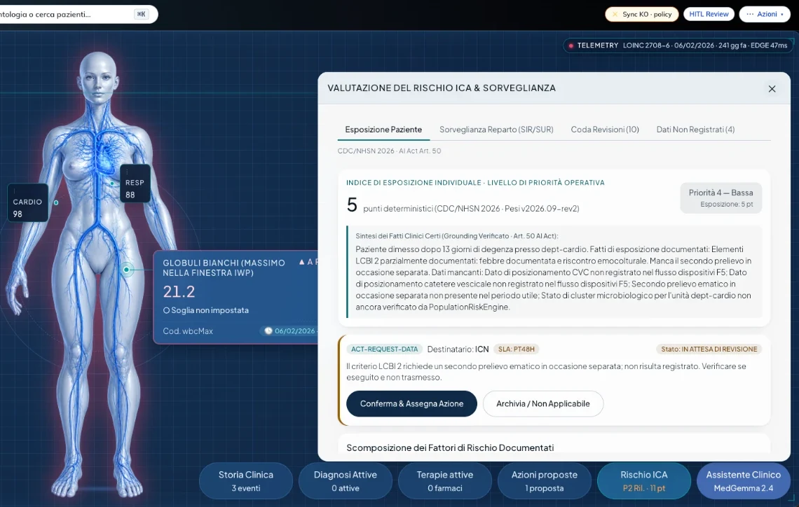This screenshot has height=507, width=799.
Task: Close the Valutazione del Rischio ICA panel
Action: pos(772,89)
